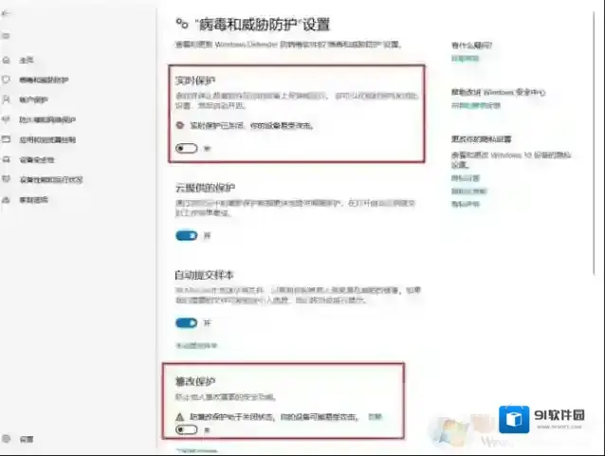Click the app & browser control icon
605x456 pixels.
pos(8,139)
